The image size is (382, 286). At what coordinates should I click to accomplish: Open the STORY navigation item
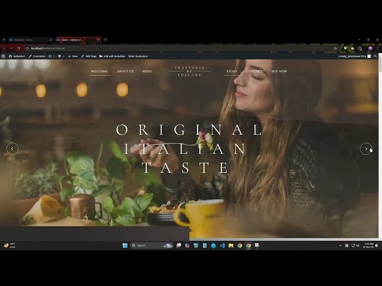pyautogui.click(x=232, y=71)
